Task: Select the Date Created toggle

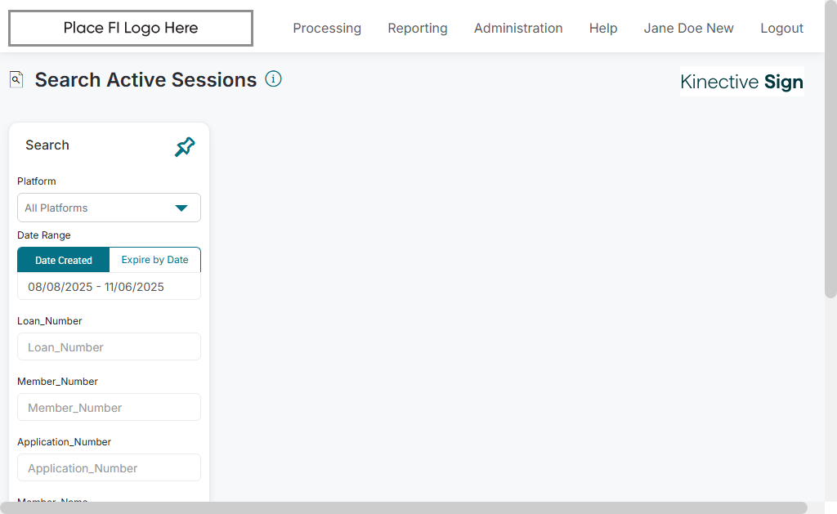Action: pos(64,260)
